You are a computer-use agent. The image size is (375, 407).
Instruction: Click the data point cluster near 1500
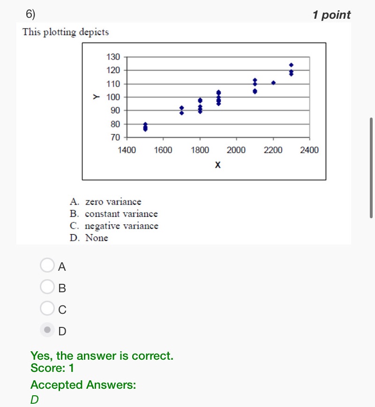(145, 126)
